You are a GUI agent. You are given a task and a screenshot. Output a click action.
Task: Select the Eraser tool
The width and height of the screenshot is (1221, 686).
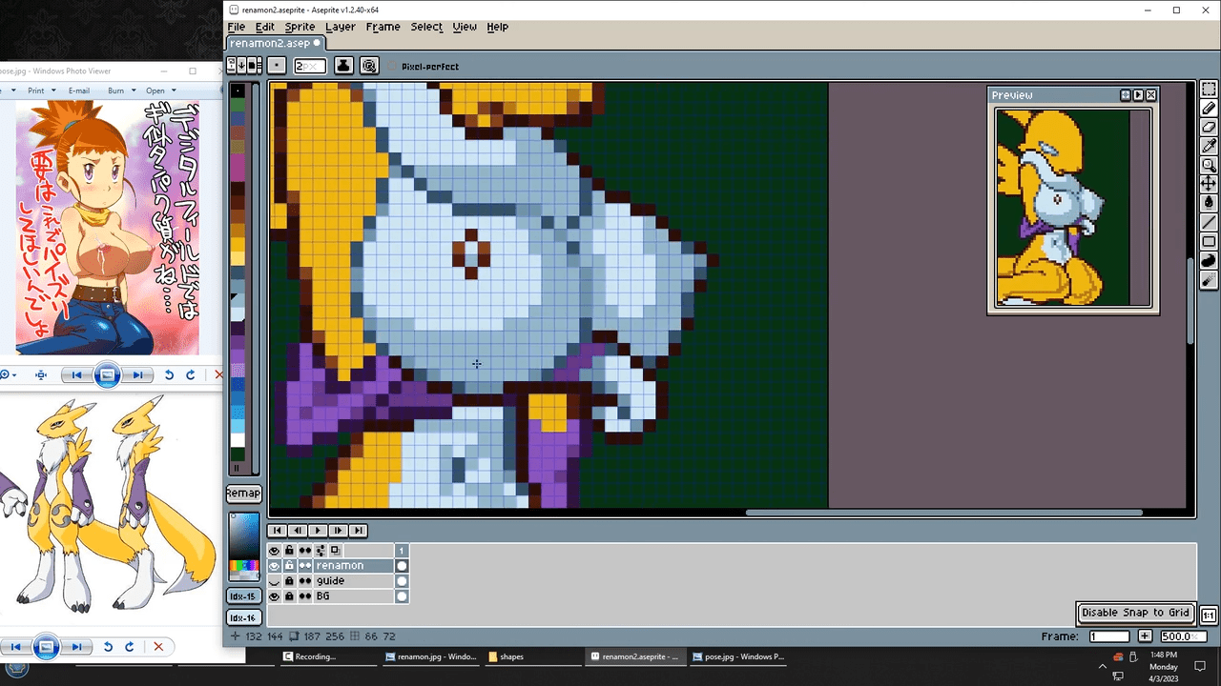click(1209, 128)
